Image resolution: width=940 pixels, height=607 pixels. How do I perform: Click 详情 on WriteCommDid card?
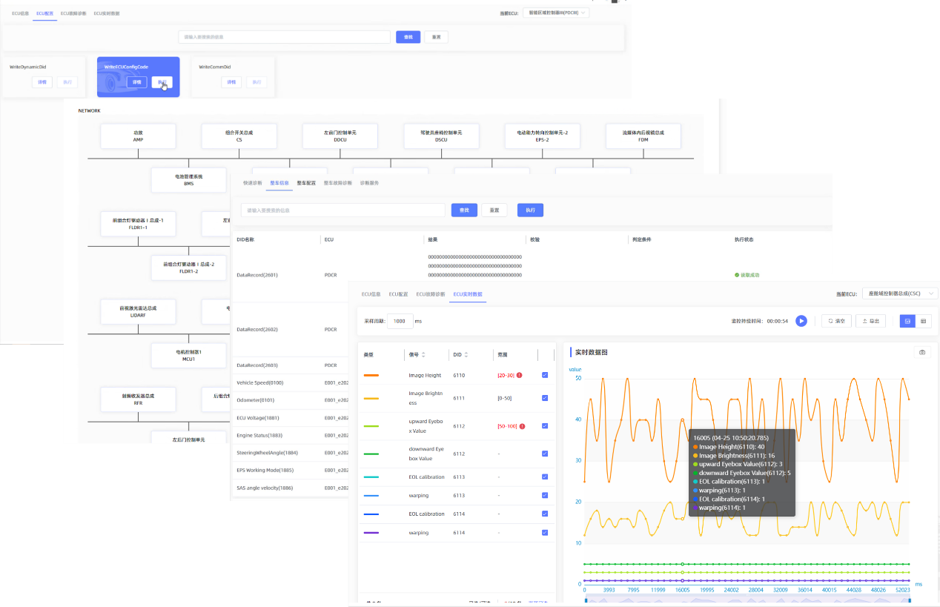pyautogui.click(x=231, y=82)
